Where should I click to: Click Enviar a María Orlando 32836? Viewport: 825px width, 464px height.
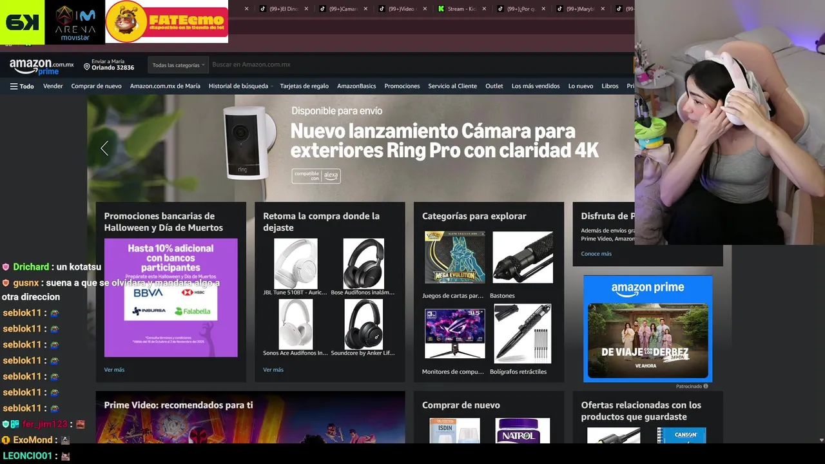pos(109,65)
